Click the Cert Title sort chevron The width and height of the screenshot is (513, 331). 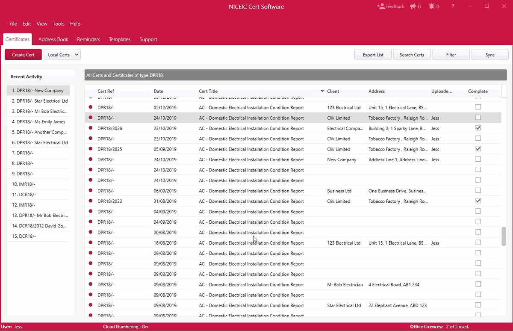(322, 91)
